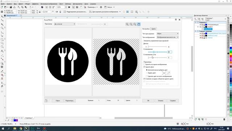This screenshot has width=232, height=131.
Task: Toggle visibility eye of Направляющие on Страница 1
Action: click(200, 25)
